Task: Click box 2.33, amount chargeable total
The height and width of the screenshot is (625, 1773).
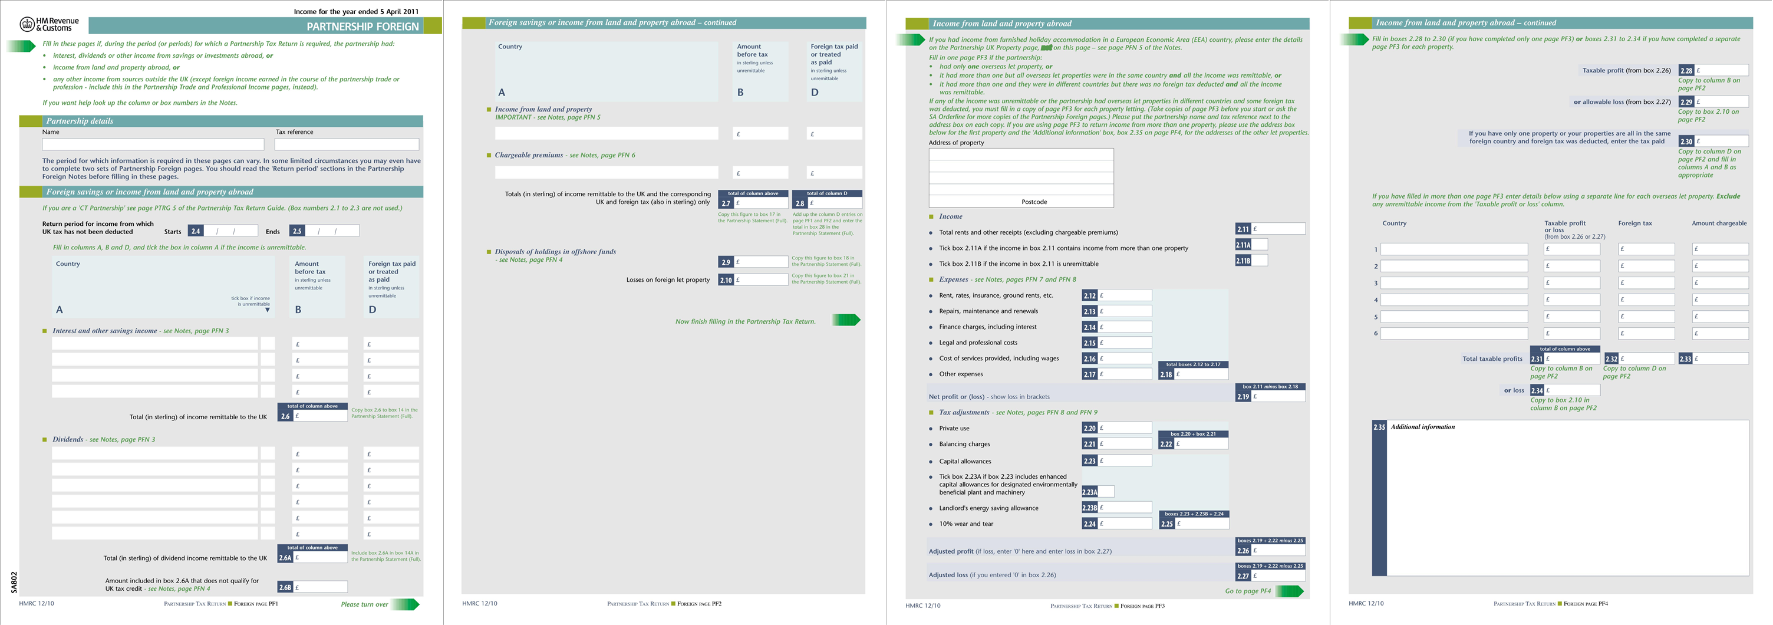Action: (x=1721, y=358)
